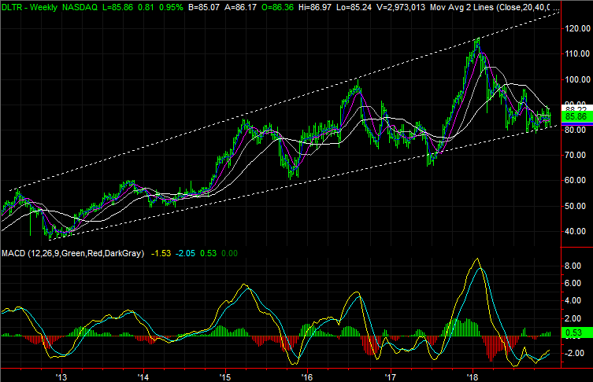Click the '15 year marker on time axis
Image resolution: width=593 pixels, height=382 pixels.
click(x=225, y=376)
